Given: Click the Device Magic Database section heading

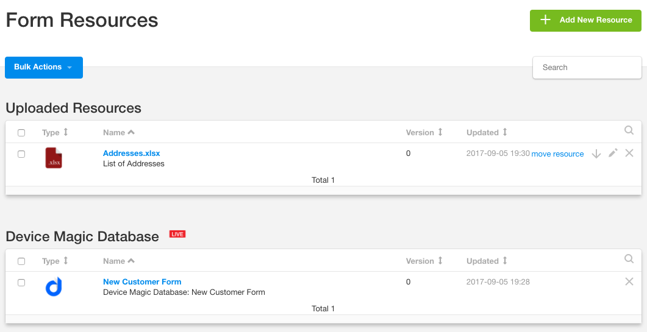Looking at the screenshot, I should click(x=82, y=237).
